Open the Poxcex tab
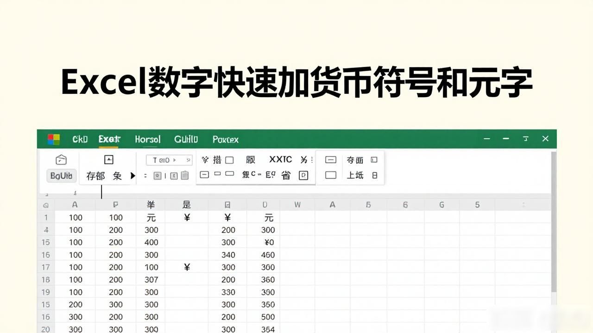593x333 pixels. pos(226,139)
